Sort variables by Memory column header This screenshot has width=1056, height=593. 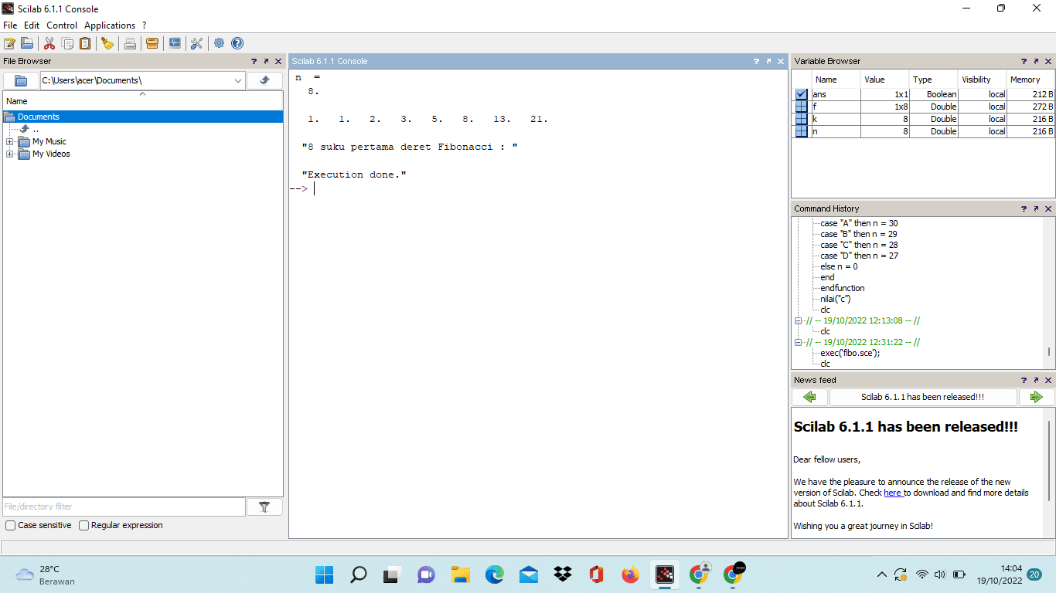(1029, 80)
